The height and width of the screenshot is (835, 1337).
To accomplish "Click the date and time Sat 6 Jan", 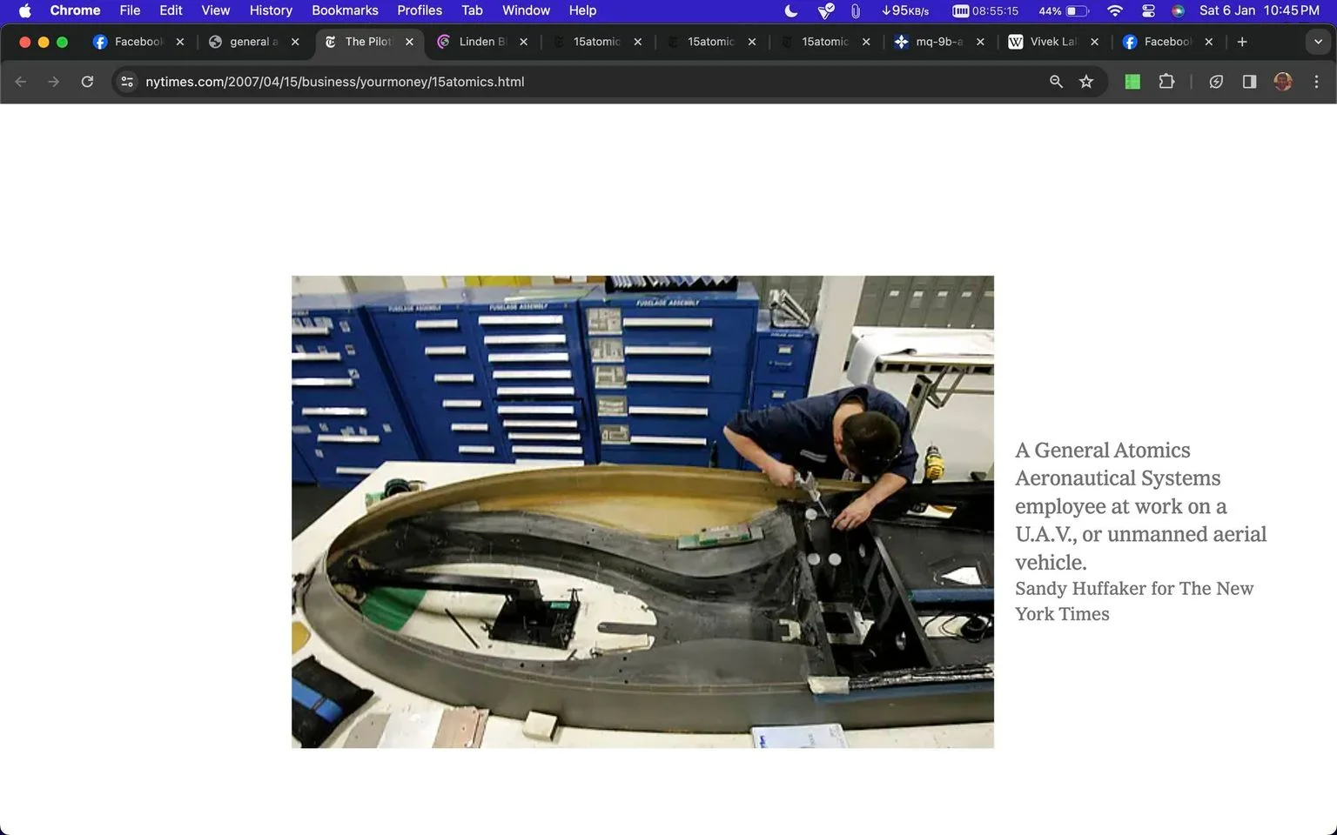I will coord(1259,10).
